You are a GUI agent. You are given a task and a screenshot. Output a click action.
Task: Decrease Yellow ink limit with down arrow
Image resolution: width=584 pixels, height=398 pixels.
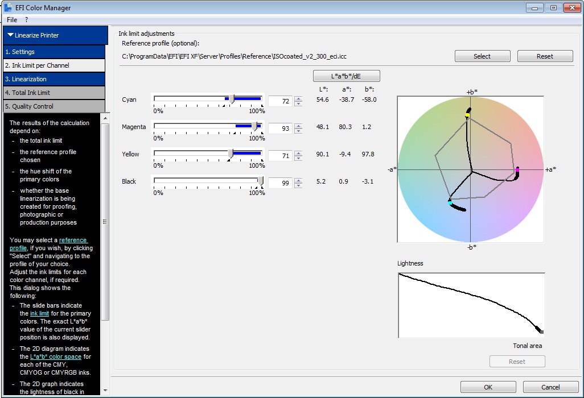[298, 158]
